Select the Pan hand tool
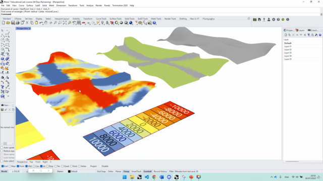This screenshot has width=323, height=181. pyautogui.click(x=46, y=23)
